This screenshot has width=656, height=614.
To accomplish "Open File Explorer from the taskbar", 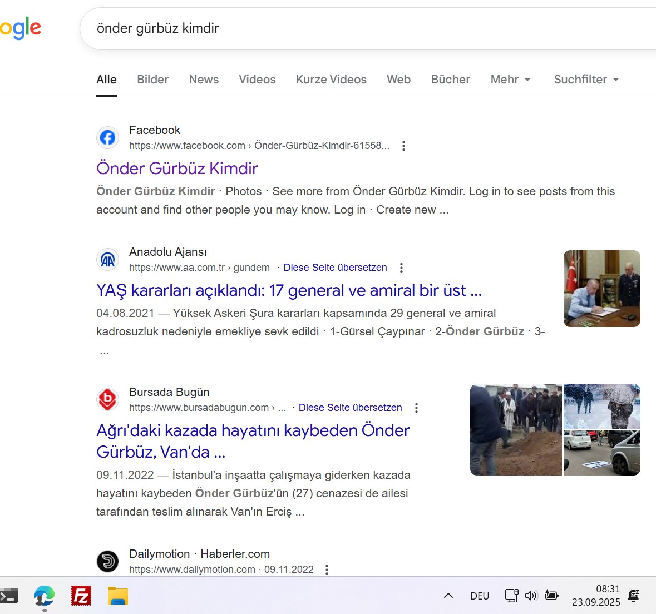I will click(x=118, y=596).
